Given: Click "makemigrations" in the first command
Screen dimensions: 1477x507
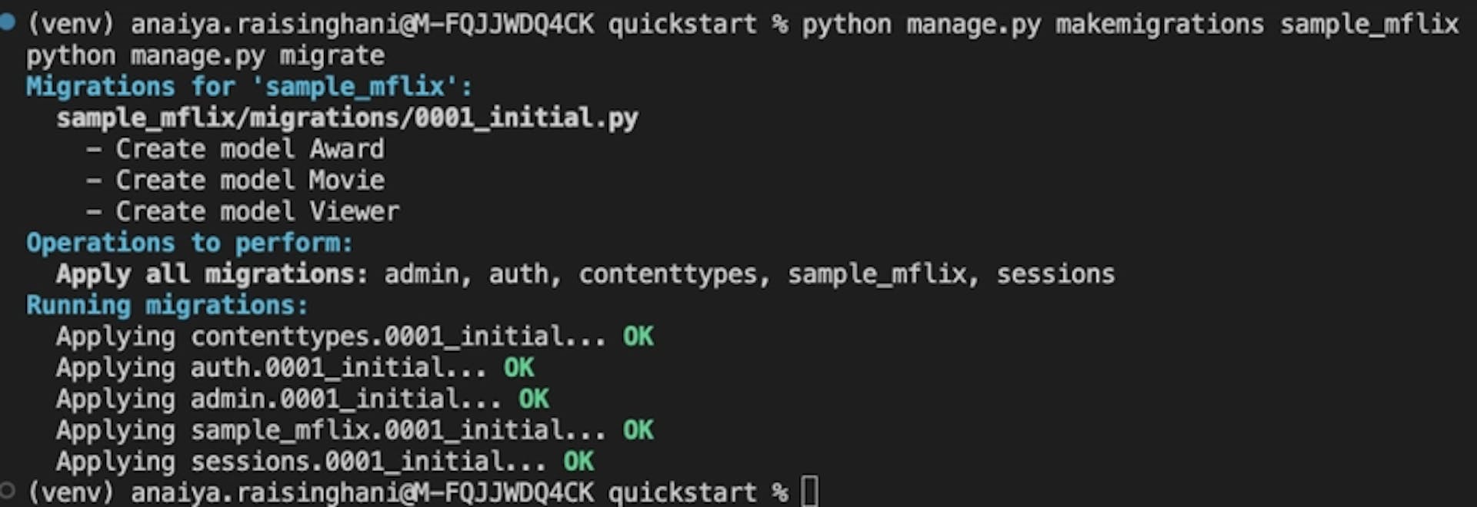Looking at the screenshot, I should click(x=1159, y=24).
